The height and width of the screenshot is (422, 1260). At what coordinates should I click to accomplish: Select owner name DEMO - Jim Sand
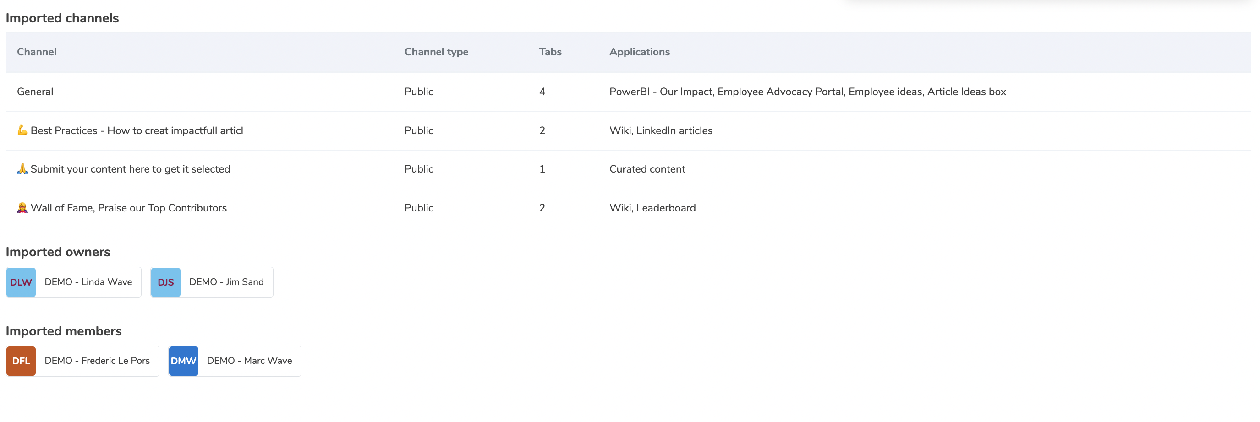226,282
